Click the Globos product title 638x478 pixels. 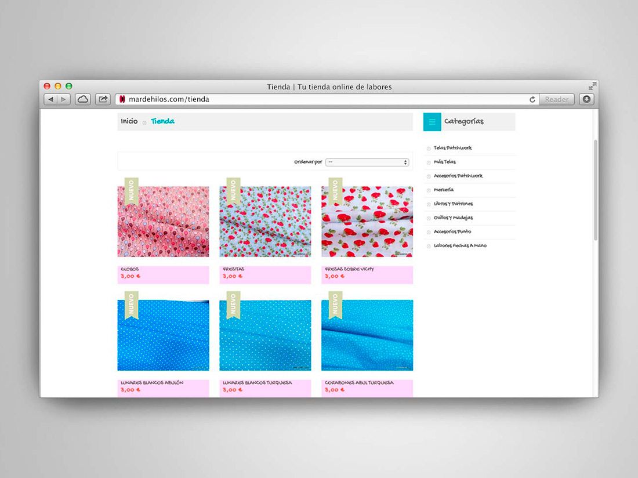tap(130, 269)
